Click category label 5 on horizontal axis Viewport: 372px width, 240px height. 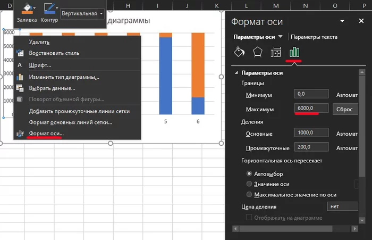(x=166, y=121)
